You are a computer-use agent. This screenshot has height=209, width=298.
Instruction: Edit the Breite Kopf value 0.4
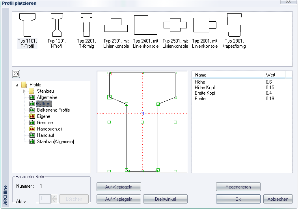click(x=269, y=93)
